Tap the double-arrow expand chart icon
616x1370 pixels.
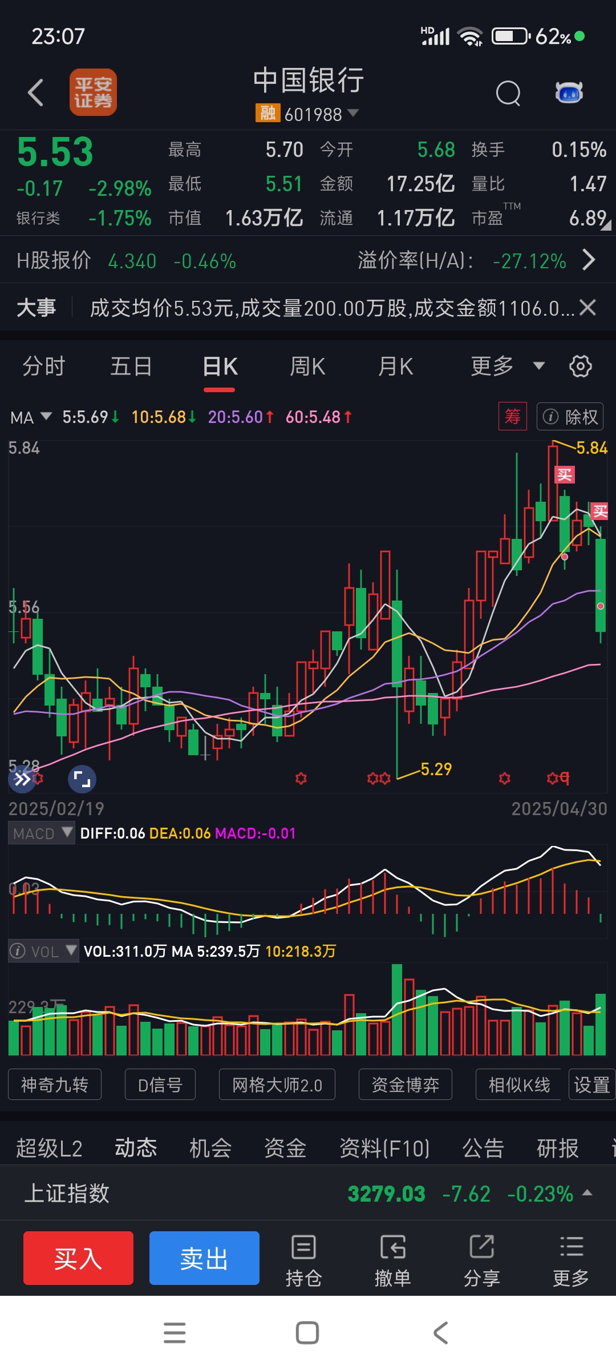pyautogui.click(x=22, y=779)
